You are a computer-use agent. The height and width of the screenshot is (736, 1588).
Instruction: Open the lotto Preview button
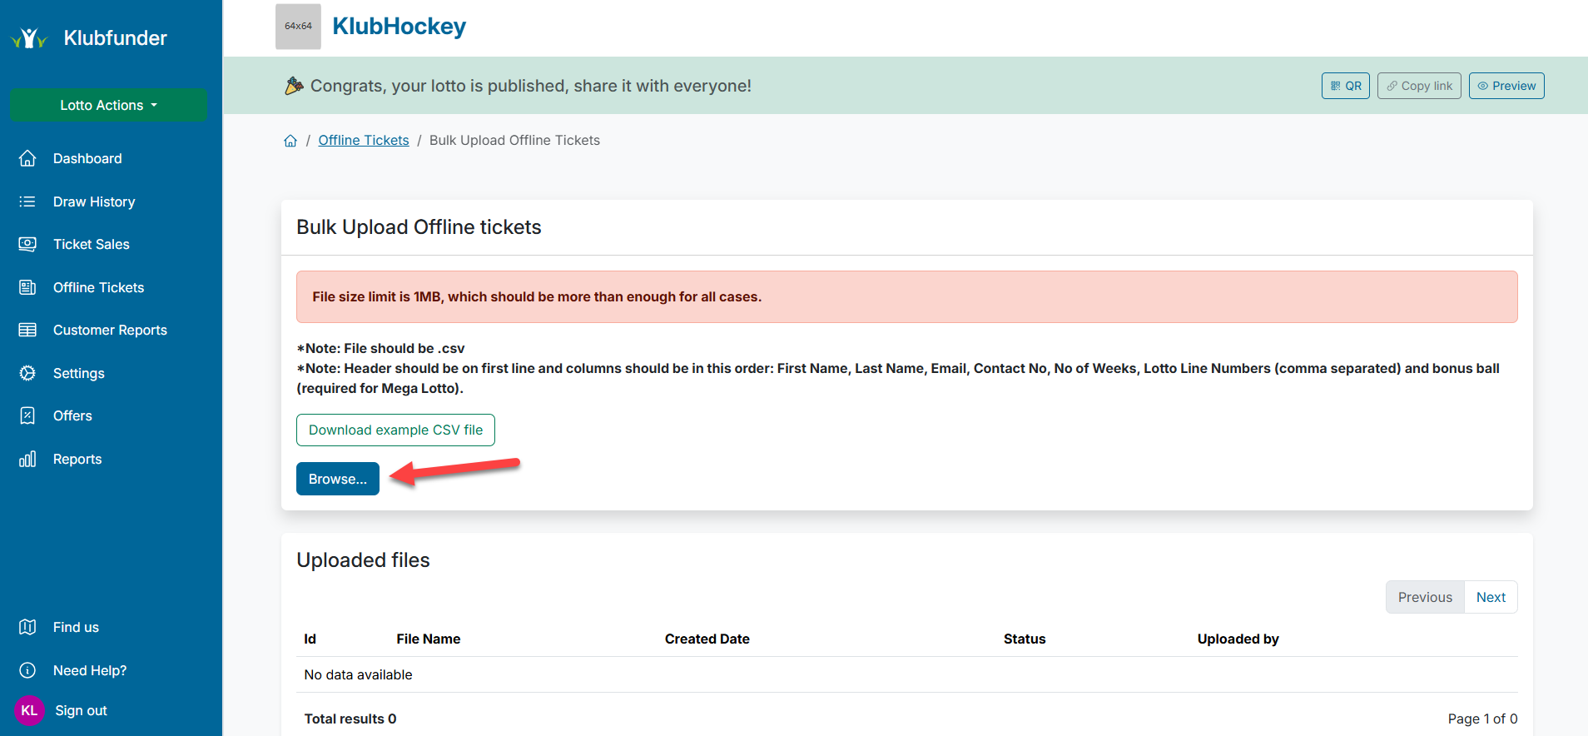pos(1506,86)
